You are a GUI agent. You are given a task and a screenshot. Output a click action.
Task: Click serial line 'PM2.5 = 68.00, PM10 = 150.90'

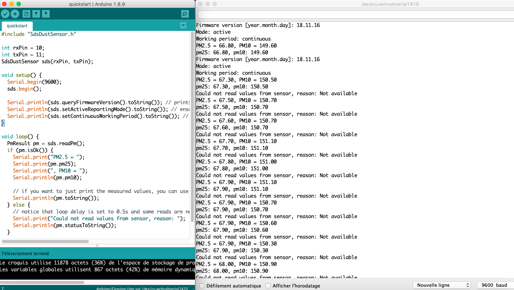pyautogui.click(x=236, y=264)
